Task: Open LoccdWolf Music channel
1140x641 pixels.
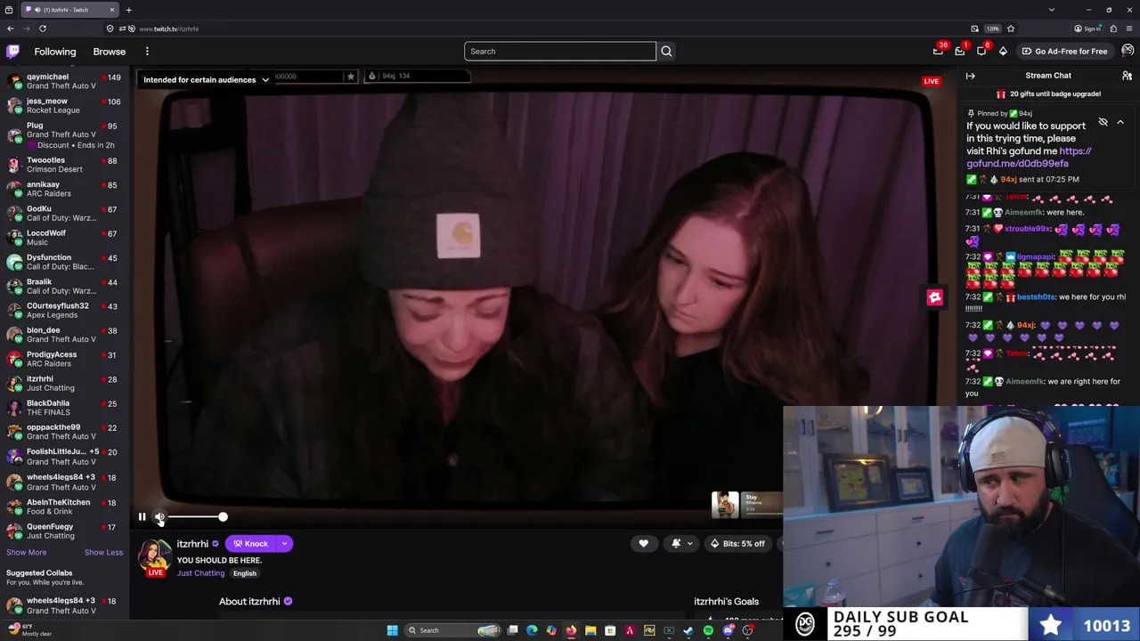Action: click(64, 238)
